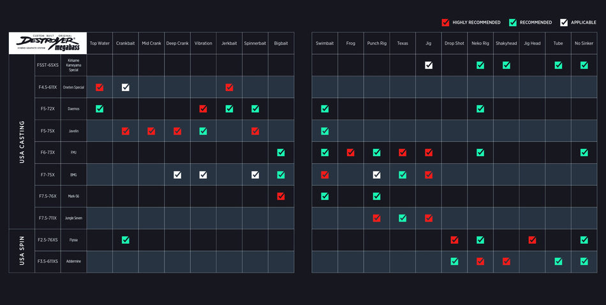Toggle the Tube checkbox for Addermine

558,262
